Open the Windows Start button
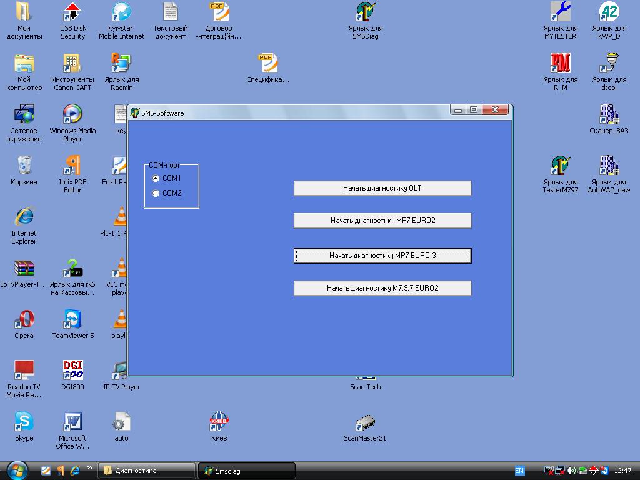The image size is (640, 480). (x=17, y=471)
